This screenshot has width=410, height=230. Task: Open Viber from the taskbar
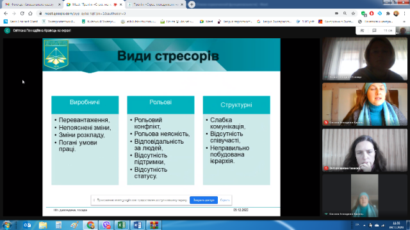(106, 225)
